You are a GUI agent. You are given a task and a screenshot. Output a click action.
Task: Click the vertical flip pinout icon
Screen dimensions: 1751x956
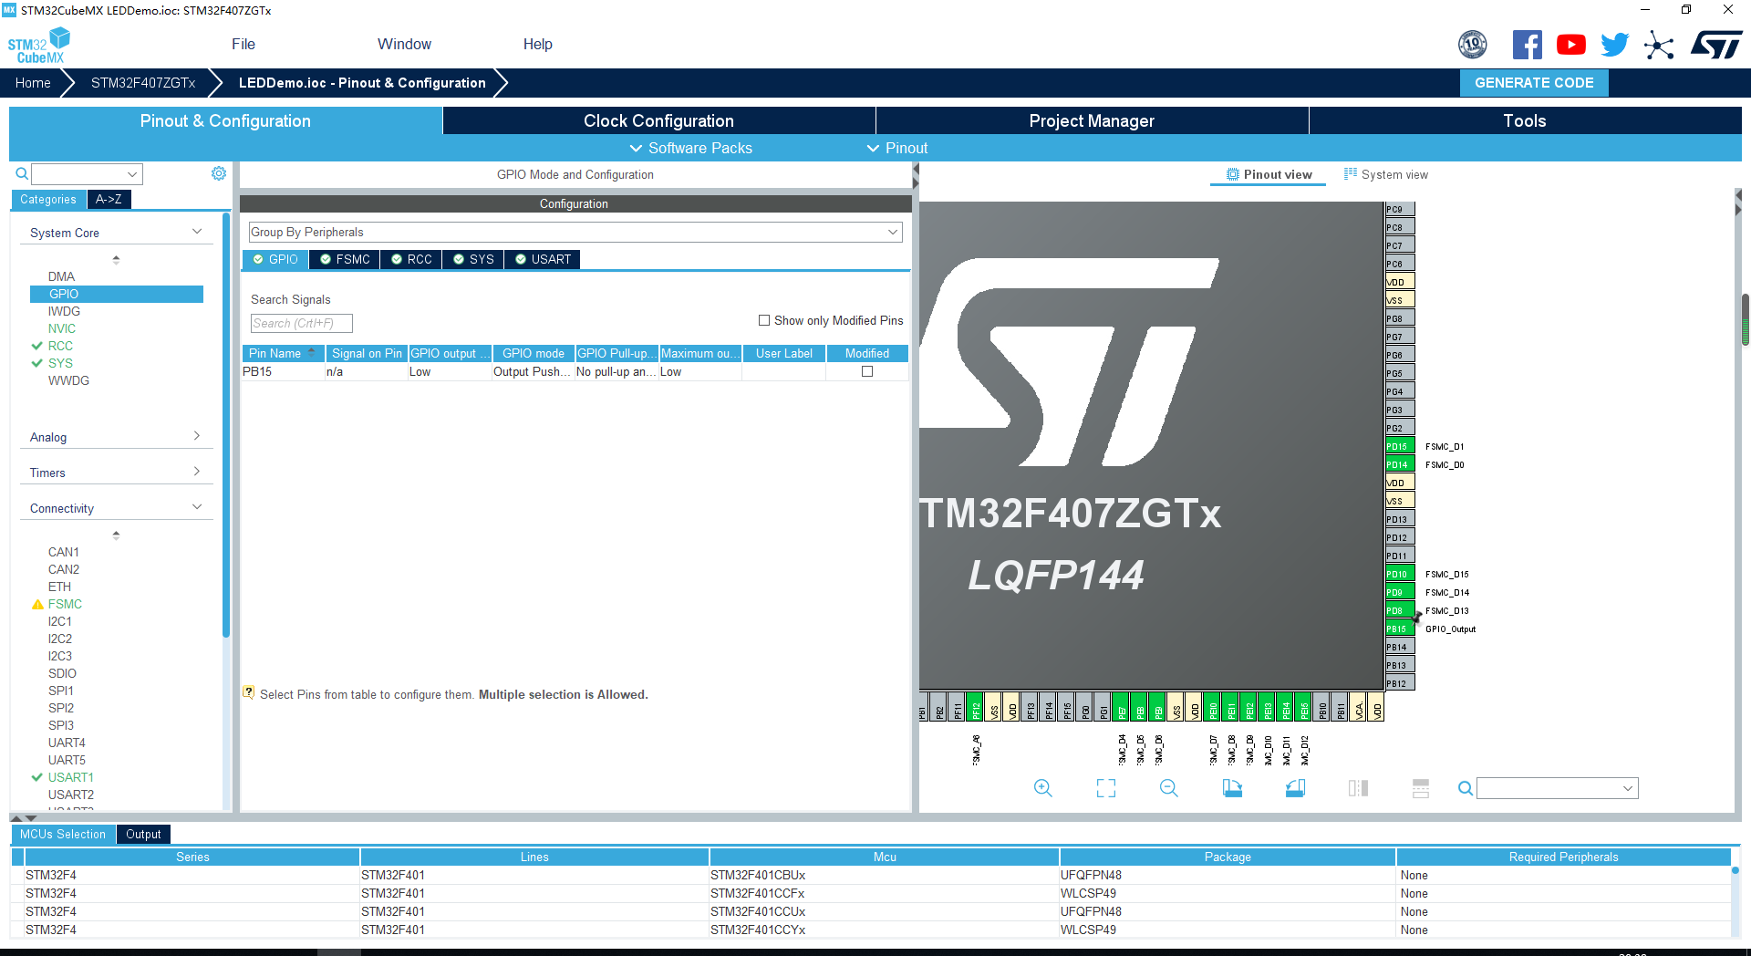point(1421,788)
